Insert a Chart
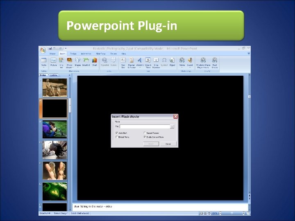Viewport: 295px width, 221px height. coord(95,62)
